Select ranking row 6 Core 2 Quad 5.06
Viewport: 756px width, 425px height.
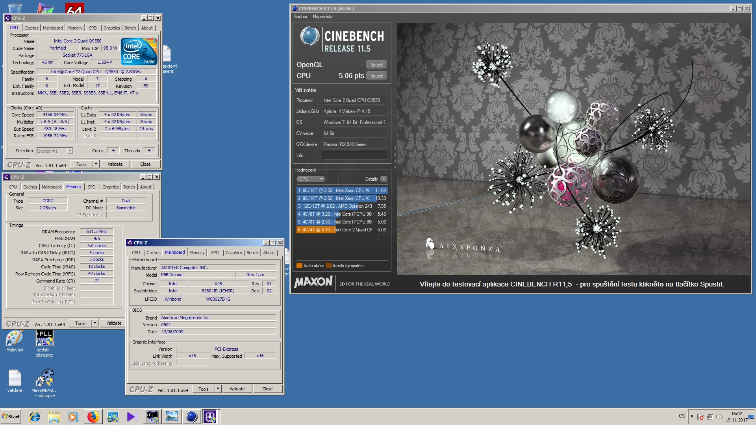pyautogui.click(x=342, y=230)
